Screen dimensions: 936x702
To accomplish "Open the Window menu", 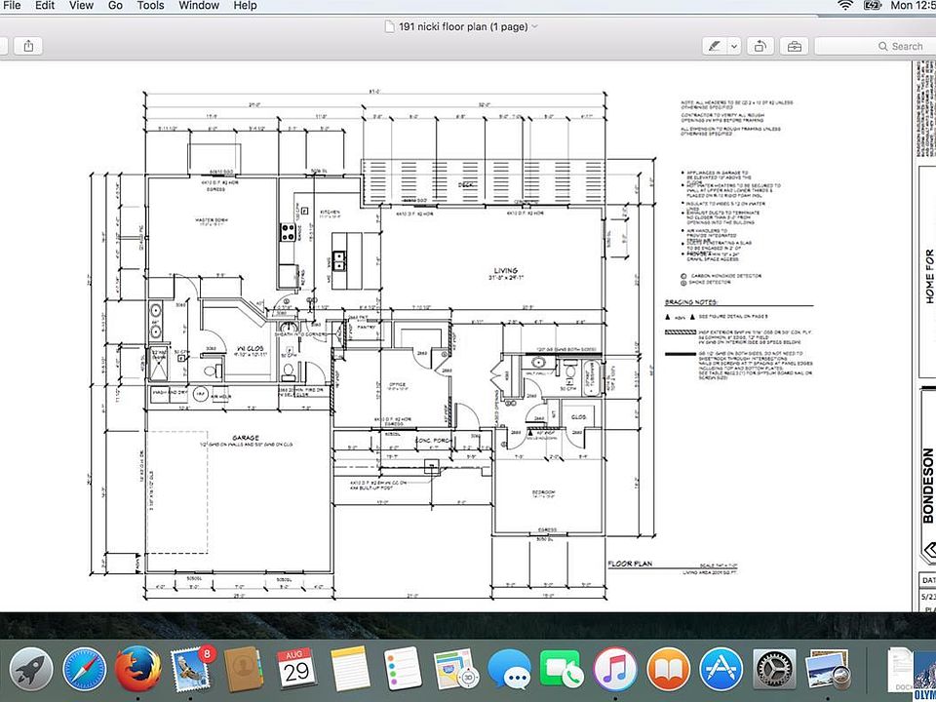I will click(x=199, y=6).
